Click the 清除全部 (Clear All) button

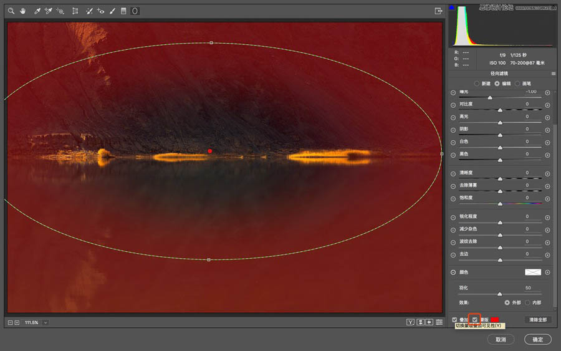click(x=537, y=320)
